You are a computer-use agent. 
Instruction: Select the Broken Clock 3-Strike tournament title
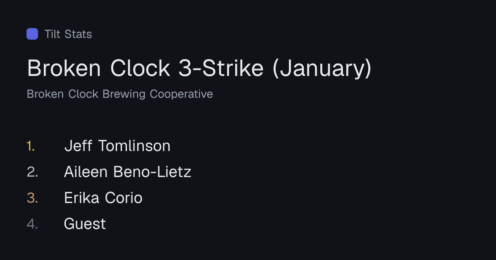[199, 69]
